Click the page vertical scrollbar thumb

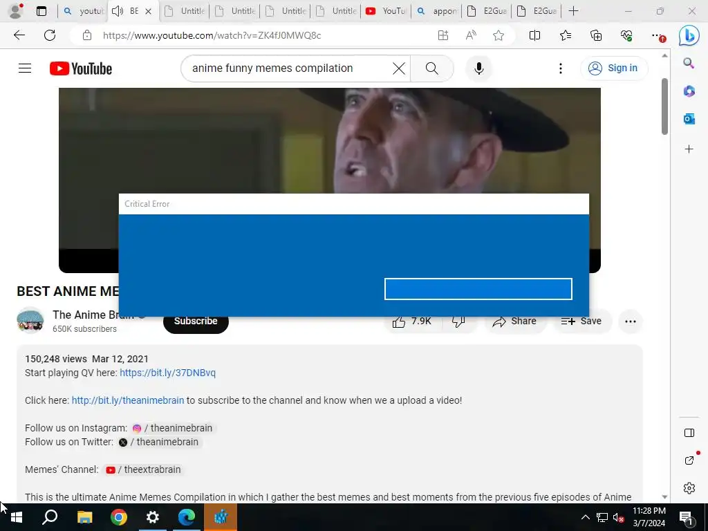click(664, 106)
